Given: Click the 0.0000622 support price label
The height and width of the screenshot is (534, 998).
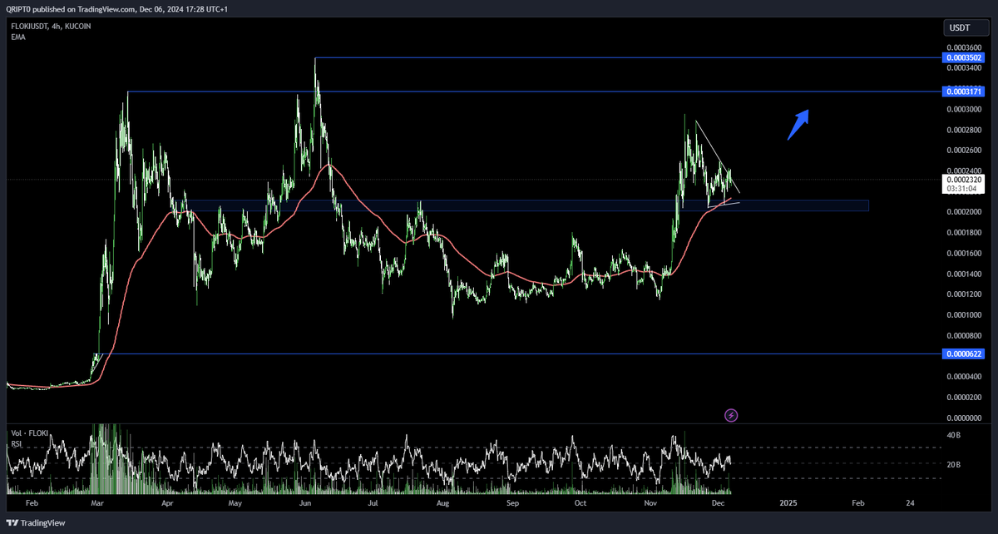Looking at the screenshot, I should (962, 354).
